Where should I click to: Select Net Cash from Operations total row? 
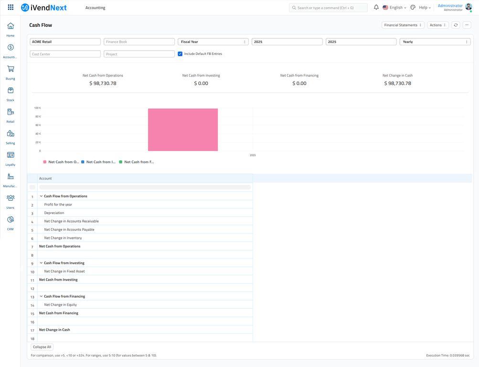(145, 246)
